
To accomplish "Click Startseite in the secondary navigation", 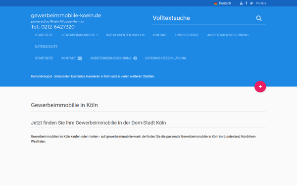I will [44, 58].
